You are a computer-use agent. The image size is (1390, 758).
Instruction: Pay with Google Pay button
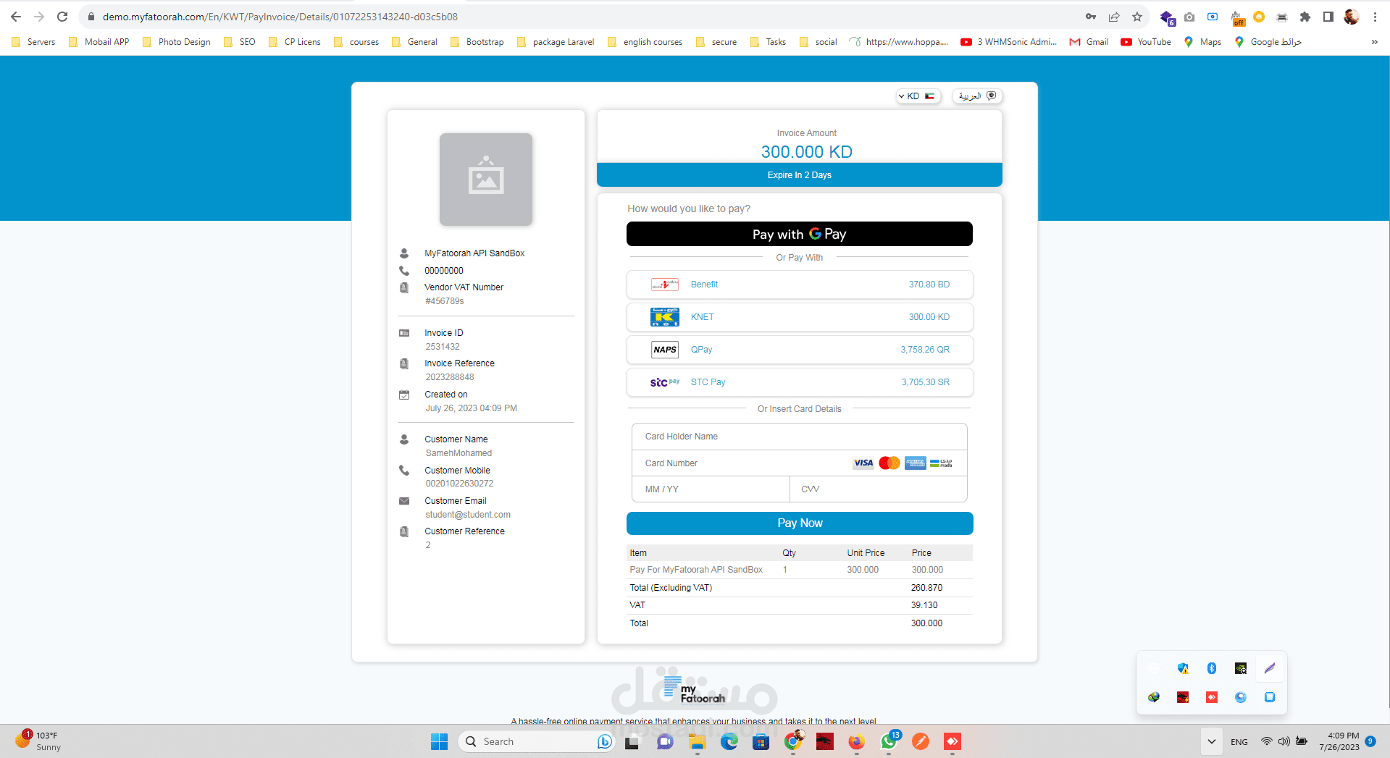[x=800, y=234]
